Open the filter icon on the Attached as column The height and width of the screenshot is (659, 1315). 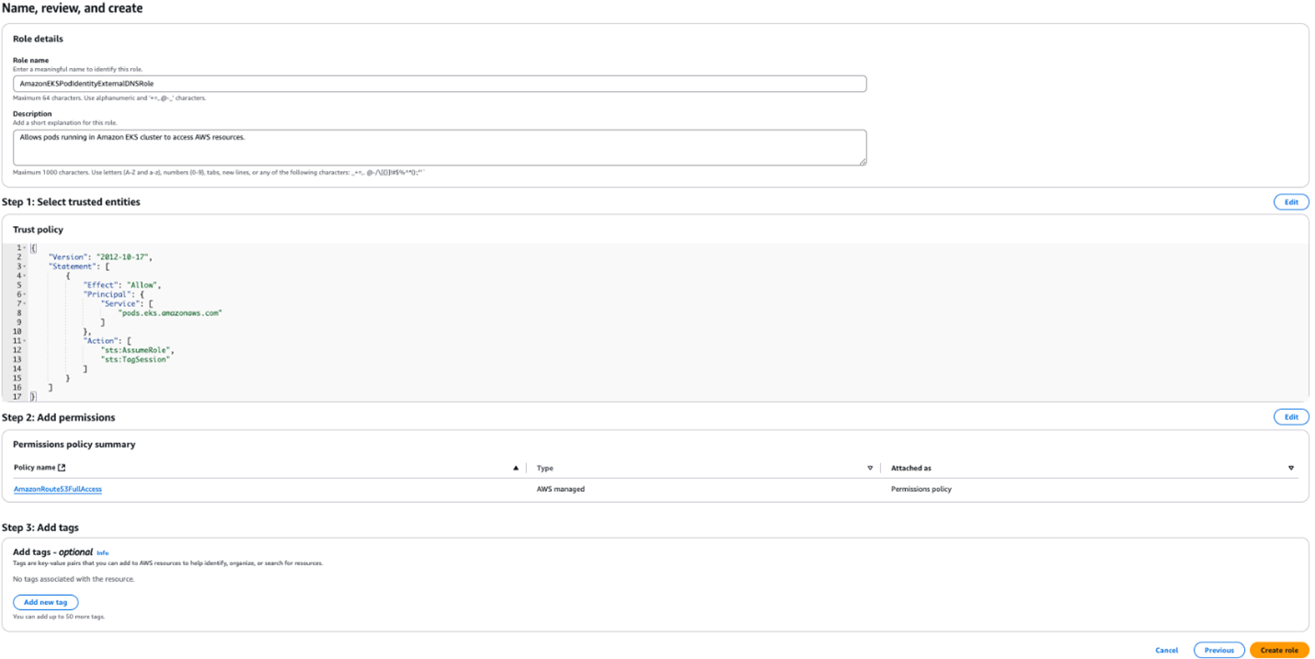[x=1291, y=468]
